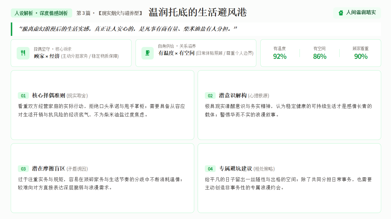Click the 专属避坑建议 card heading
Screen dimensions: 391x219
[x=236, y=169]
